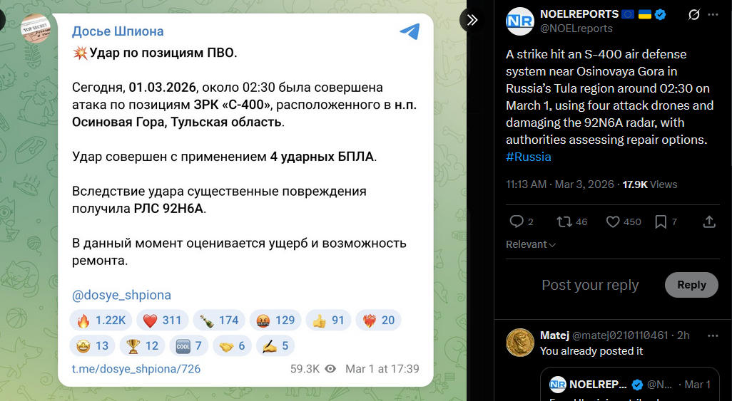
Task: Click the blue verified badge on NOELREPORTS
Action: (660, 14)
